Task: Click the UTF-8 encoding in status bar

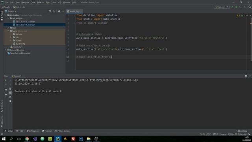Action: [x=215, y=134]
